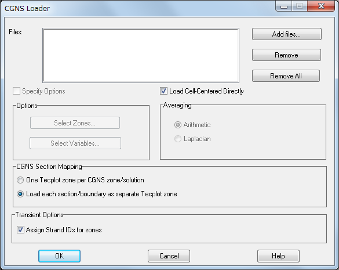Image resolution: width=339 pixels, height=270 pixels.
Task: Close the CGNS Loader dialog
Action: 321,6
